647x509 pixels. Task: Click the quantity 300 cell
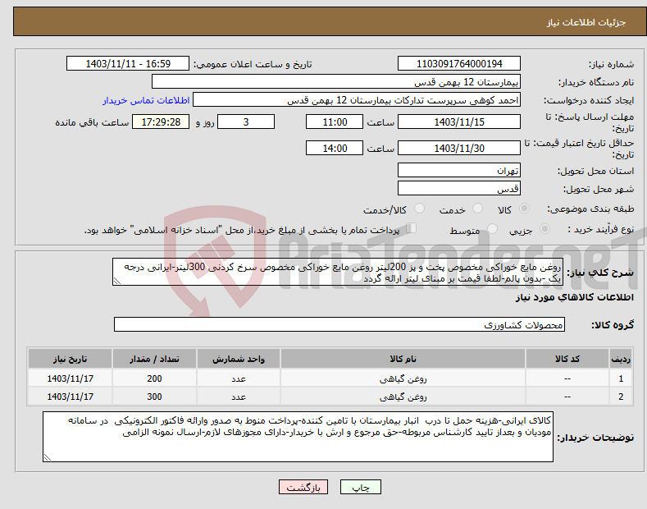tap(154, 397)
